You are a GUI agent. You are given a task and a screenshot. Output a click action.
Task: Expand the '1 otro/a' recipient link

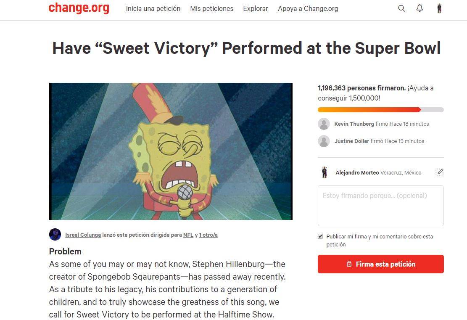208,235
